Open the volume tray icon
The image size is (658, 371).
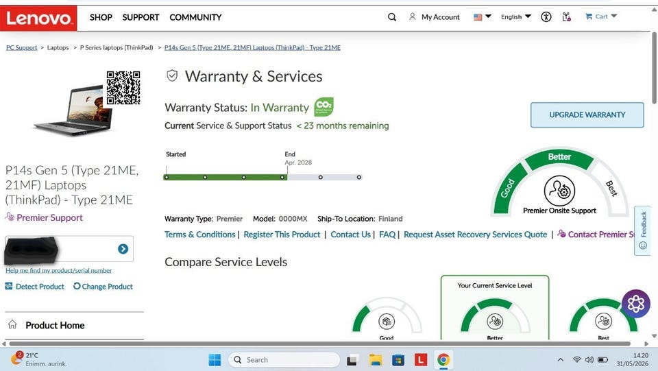(589, 359)
